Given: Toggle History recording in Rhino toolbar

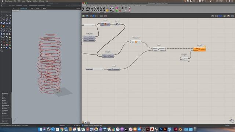Looking at the screenshot, I should pyautogui.click(x=48, y=5).
